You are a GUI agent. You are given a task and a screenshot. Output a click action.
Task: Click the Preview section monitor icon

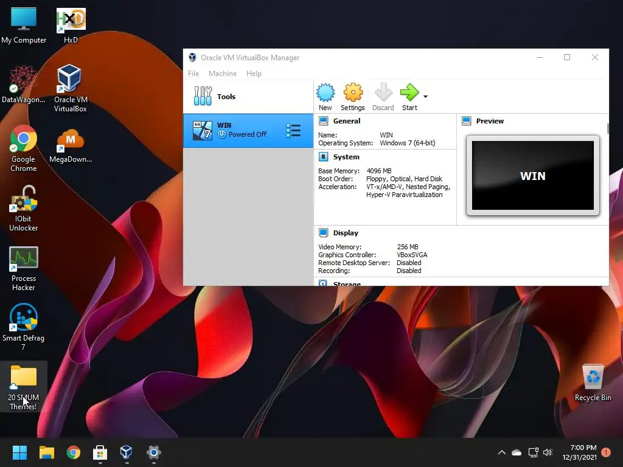pos(467,121)
